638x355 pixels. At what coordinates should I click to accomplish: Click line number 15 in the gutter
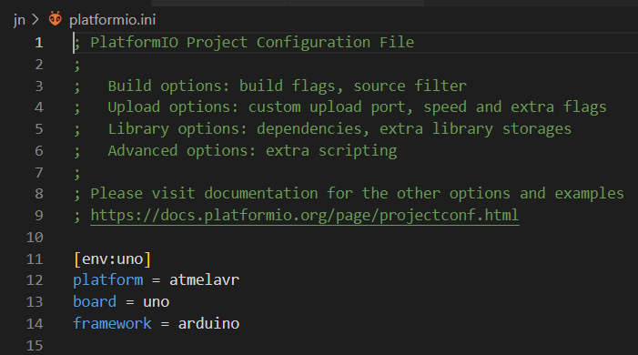coord(35,345)
